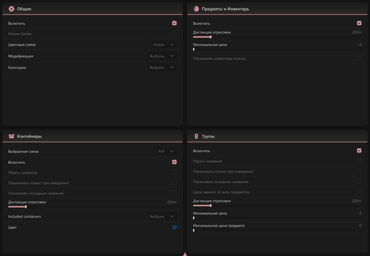Viewport: 370px width, 256px height.
Task: Click the coffin icon beside Трупы
Action: pyautogui.click(x=196, y=136)
